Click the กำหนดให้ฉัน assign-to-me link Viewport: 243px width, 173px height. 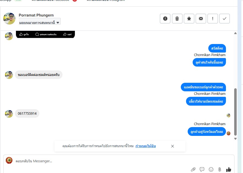146,146
